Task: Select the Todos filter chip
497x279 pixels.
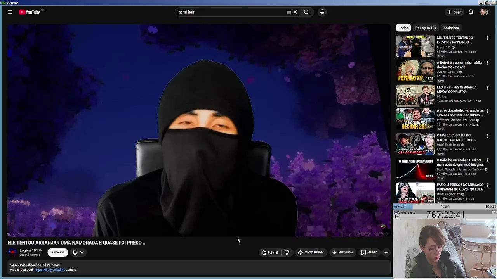Action: click(x=403, y=28)
